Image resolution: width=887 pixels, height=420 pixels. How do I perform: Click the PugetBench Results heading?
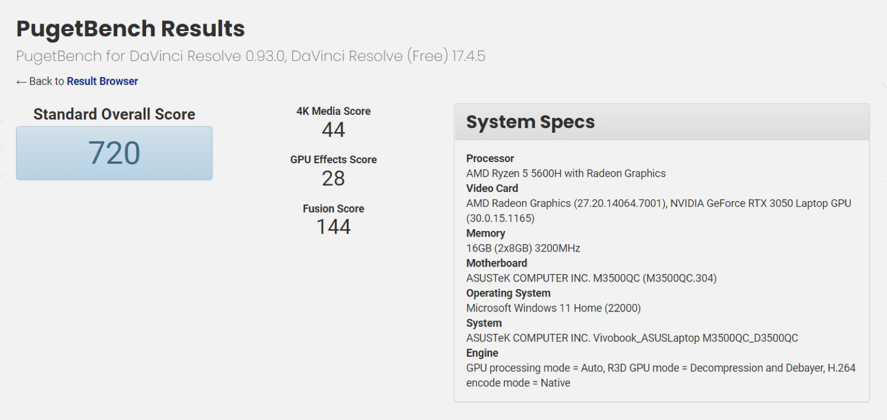131,29
